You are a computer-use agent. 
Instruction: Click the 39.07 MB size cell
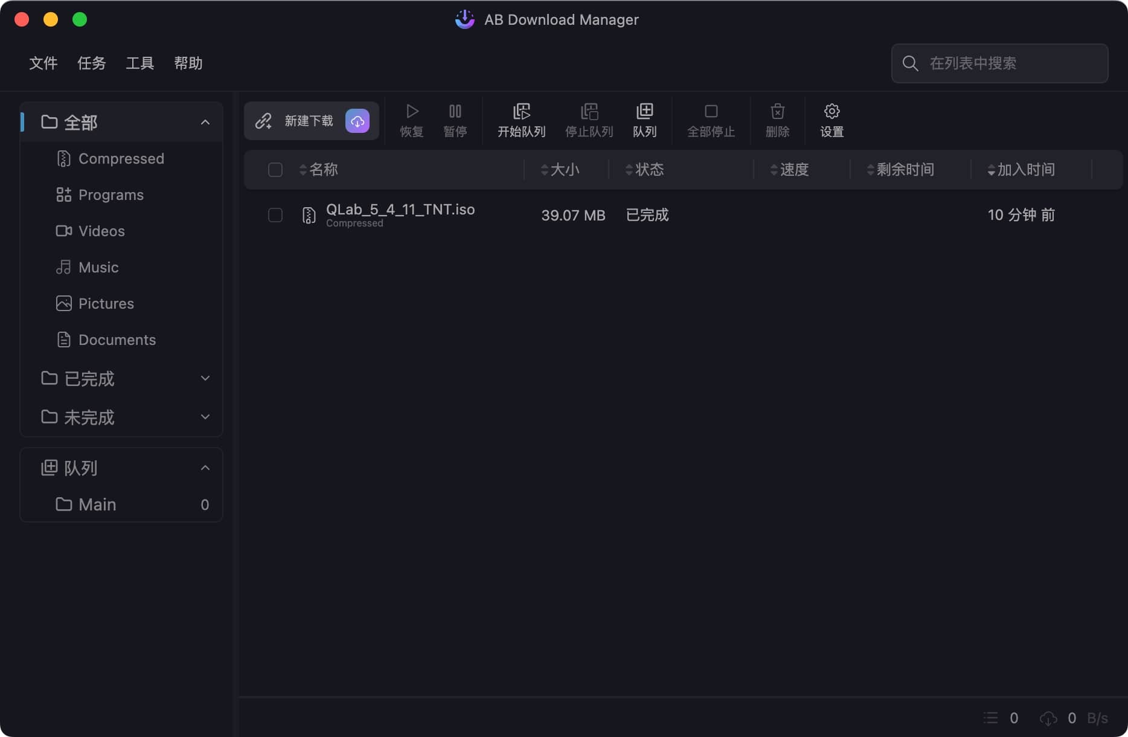point(573,215)
